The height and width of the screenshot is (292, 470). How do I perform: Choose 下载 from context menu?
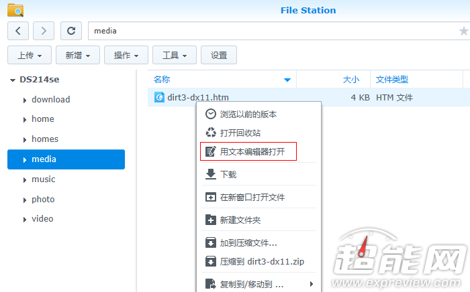259,174
